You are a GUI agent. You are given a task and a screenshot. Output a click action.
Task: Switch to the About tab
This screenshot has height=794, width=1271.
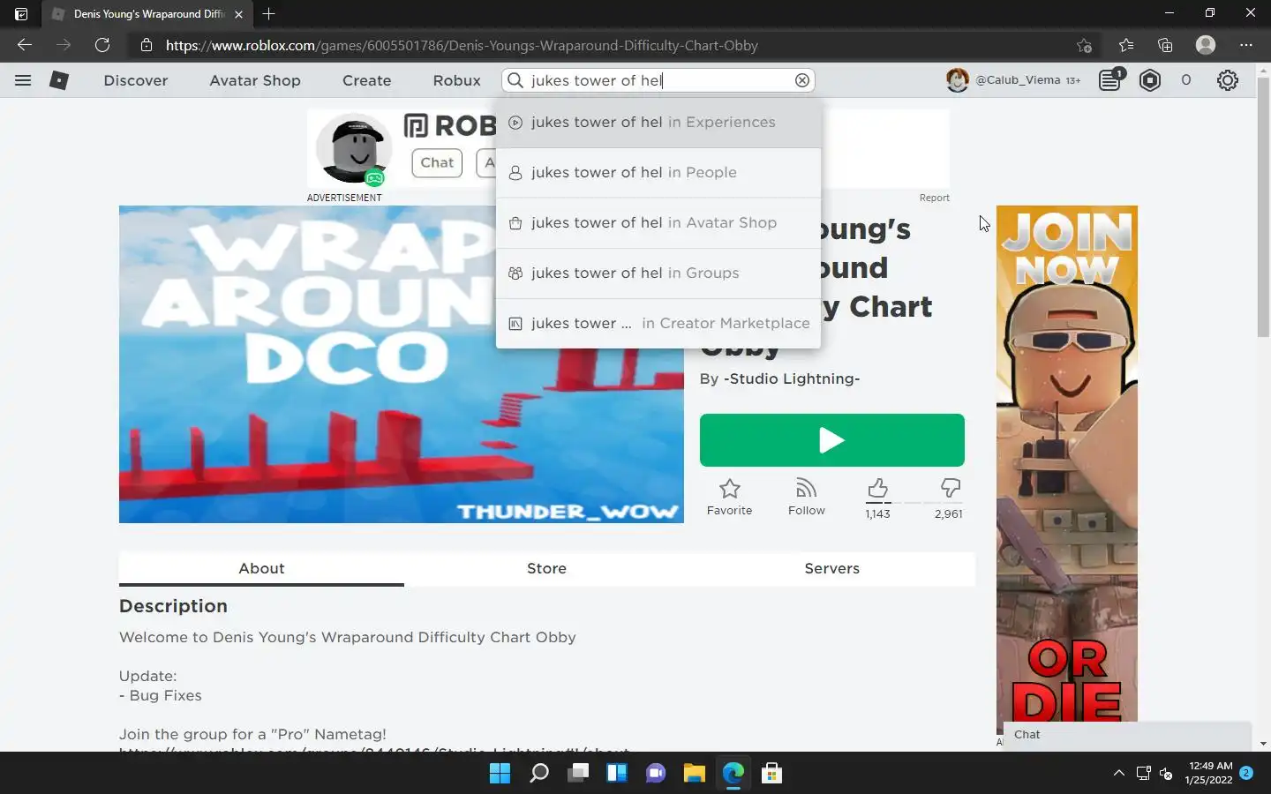261,569
